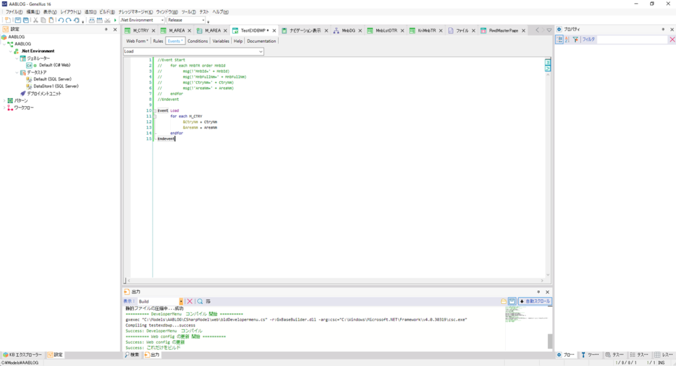676x366 pixels.
Task: Collapse the Event Load code fold
Action: (x=154, y=111)
